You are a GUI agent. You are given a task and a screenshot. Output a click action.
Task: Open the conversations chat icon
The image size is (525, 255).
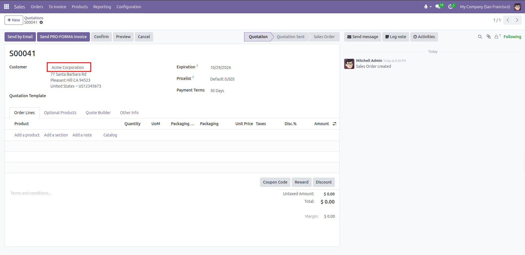[438, 6]
